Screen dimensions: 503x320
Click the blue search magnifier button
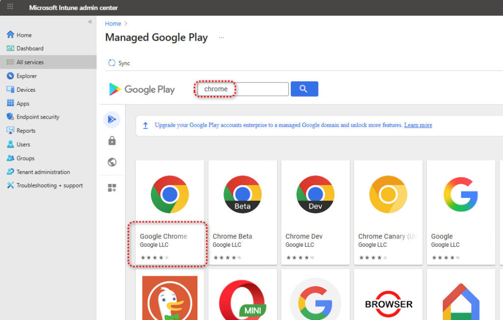click(x=304, y=89)
